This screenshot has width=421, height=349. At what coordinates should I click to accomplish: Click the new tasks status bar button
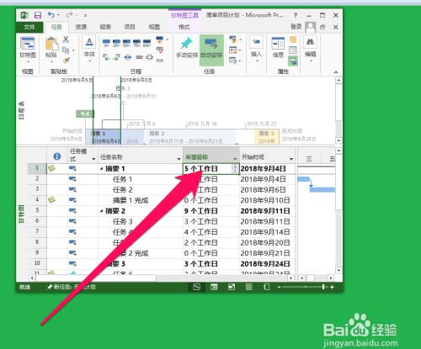[x=72, y=287]
